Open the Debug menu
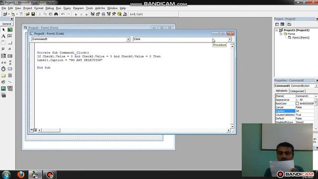The height and width of the screenshot is (179, 318). coord(50,8)
